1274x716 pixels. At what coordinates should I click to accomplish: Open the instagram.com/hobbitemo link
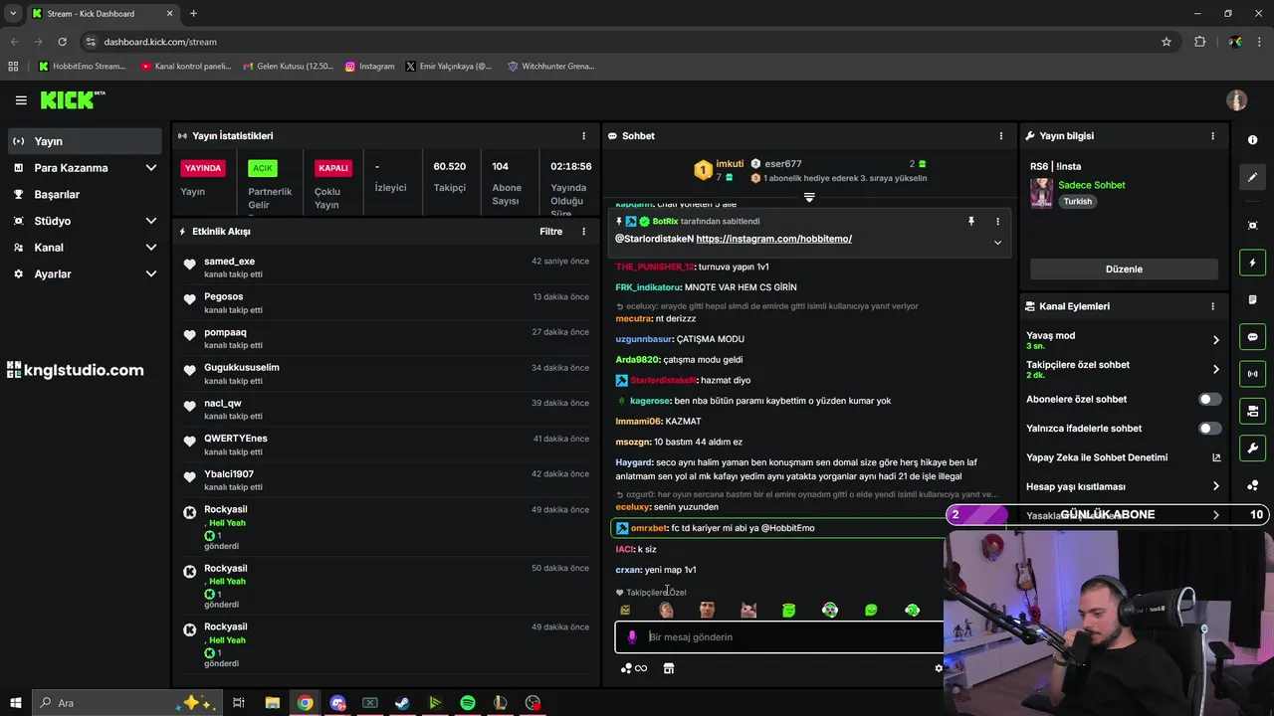(773, 239)
